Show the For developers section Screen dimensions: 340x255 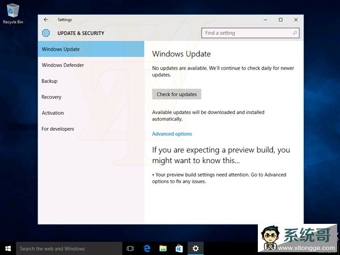point(91,129)
